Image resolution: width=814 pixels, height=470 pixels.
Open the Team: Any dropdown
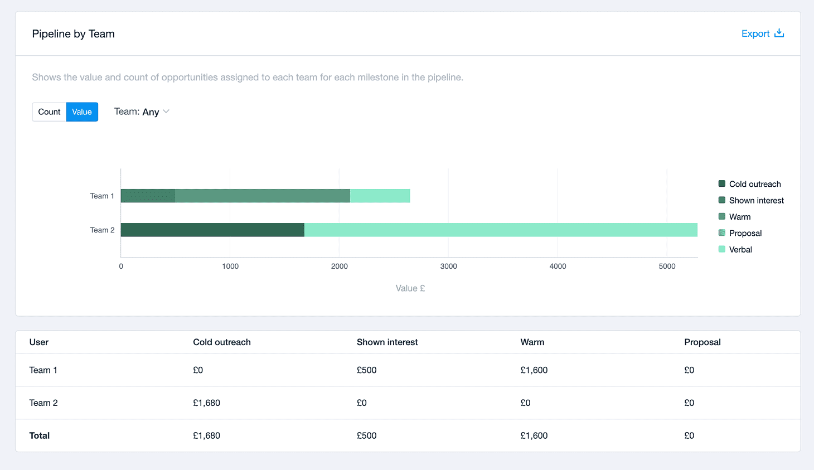point(142,112)
